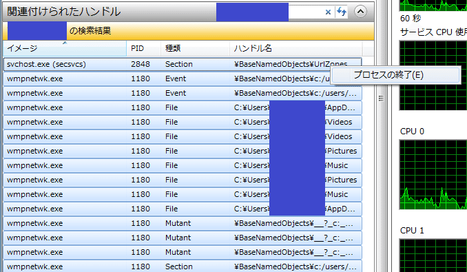Click the 60 秒 time label

click(411, 19)
